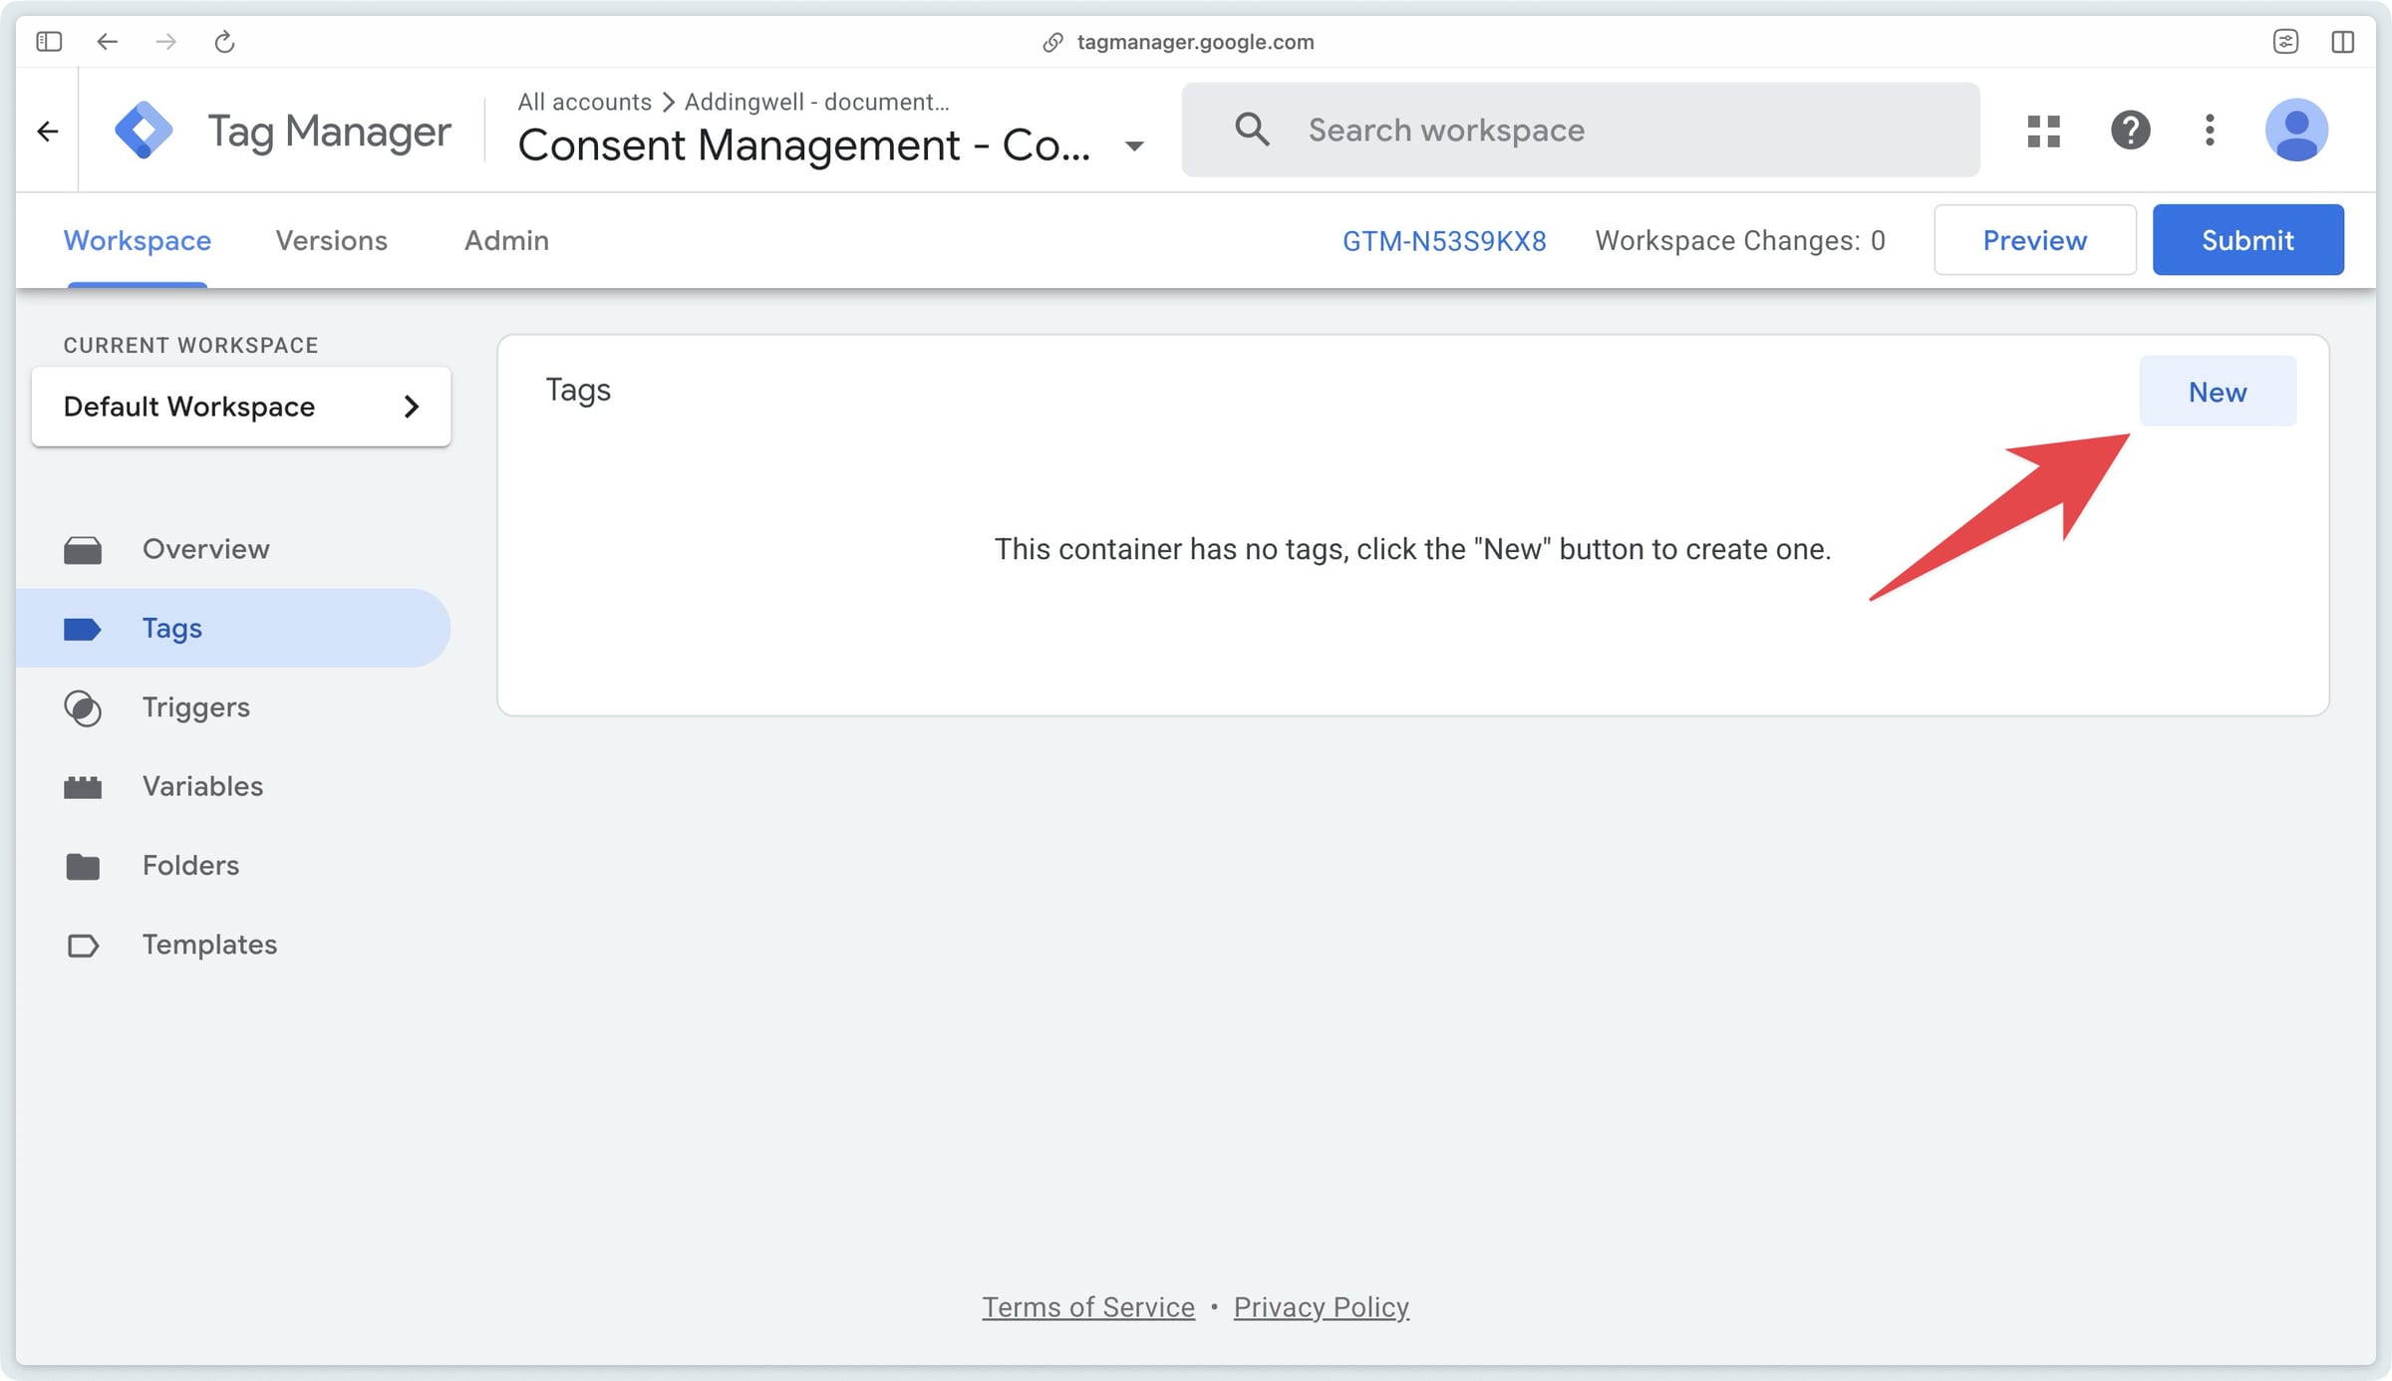Click the blue Submit button
The height and width of the screenshot is (1381, 2392).
(2247, 240)
